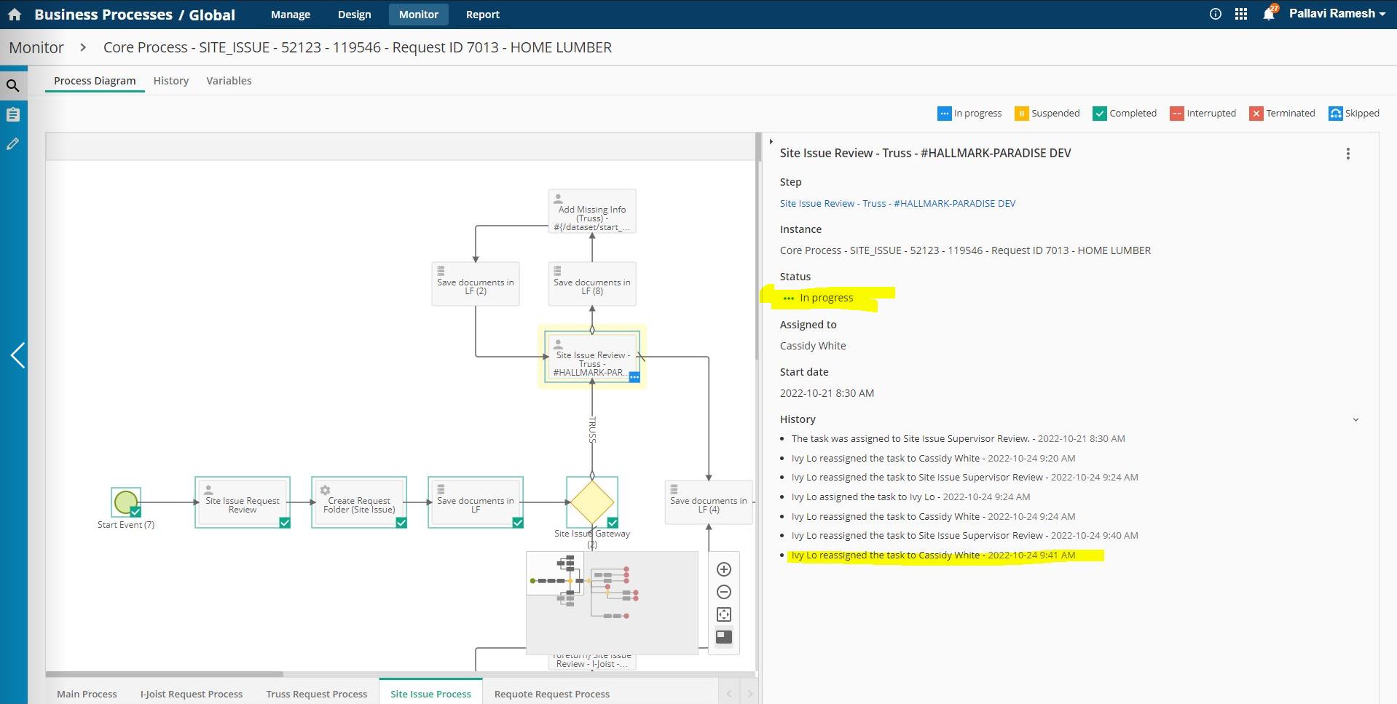
Task: Click the home icon in header
Action: (x=15, y=15)
